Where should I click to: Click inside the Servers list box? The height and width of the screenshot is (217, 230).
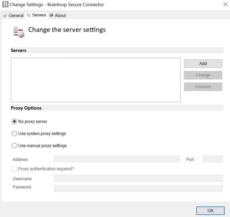(96, 80)
